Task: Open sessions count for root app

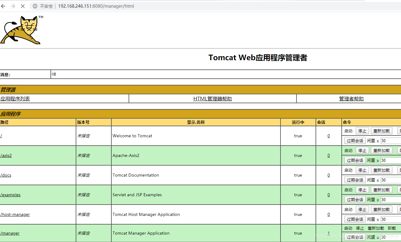Action: (x=328, y=136)
